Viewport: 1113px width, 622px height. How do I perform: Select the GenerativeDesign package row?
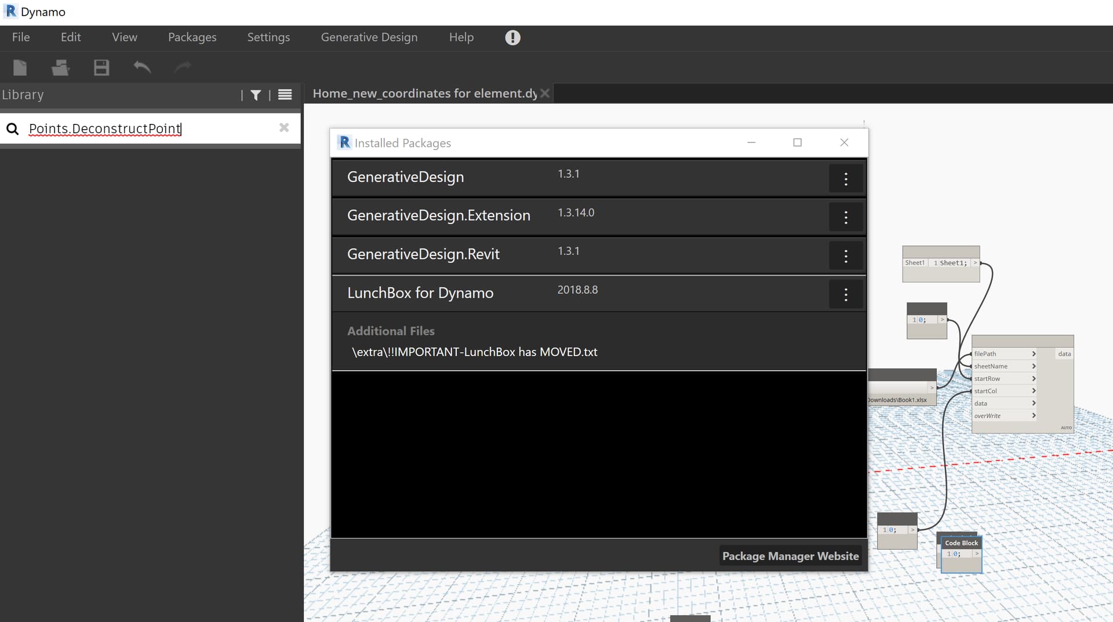tap(599, 178)
